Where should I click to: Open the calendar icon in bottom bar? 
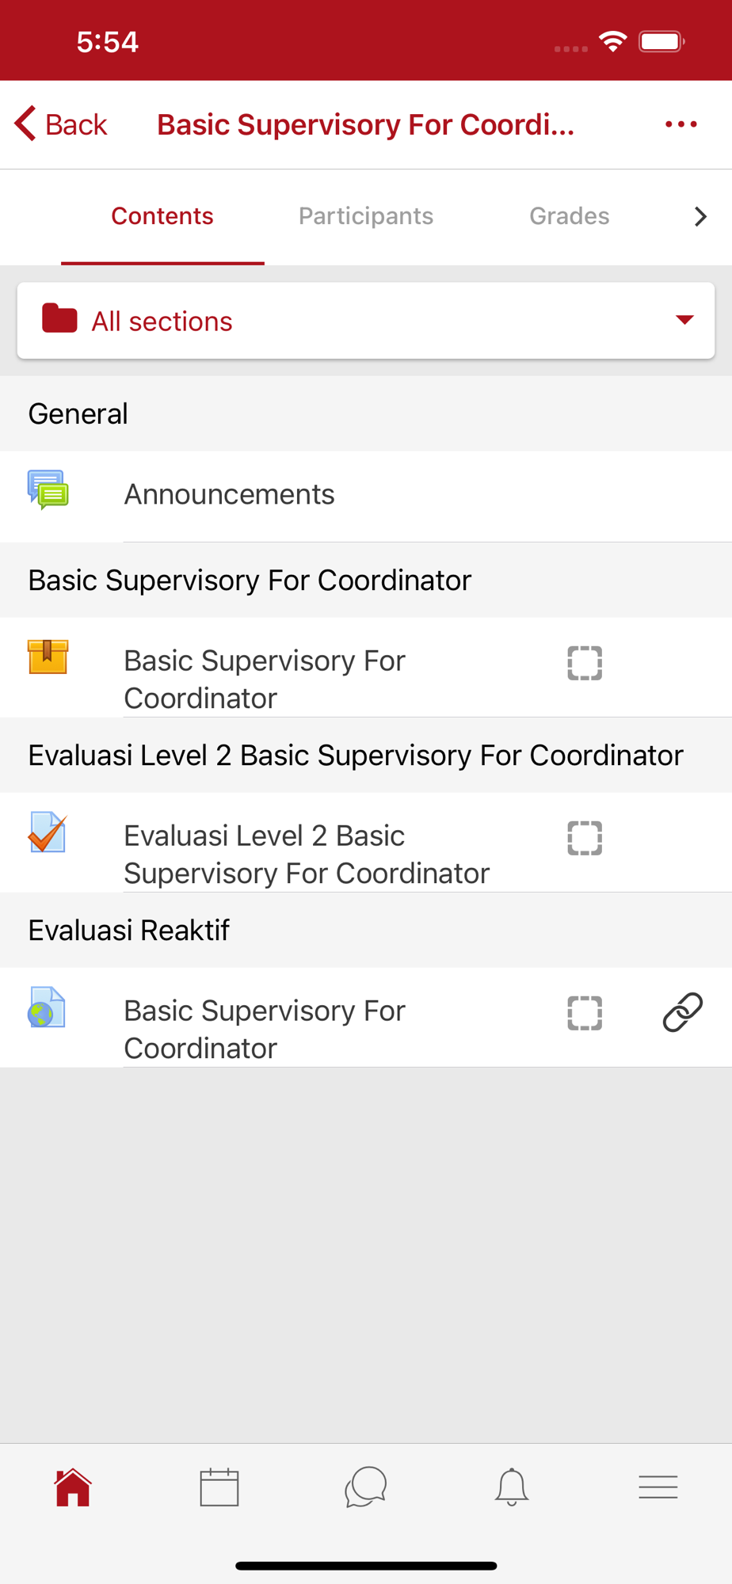(x=219, y=1487)
